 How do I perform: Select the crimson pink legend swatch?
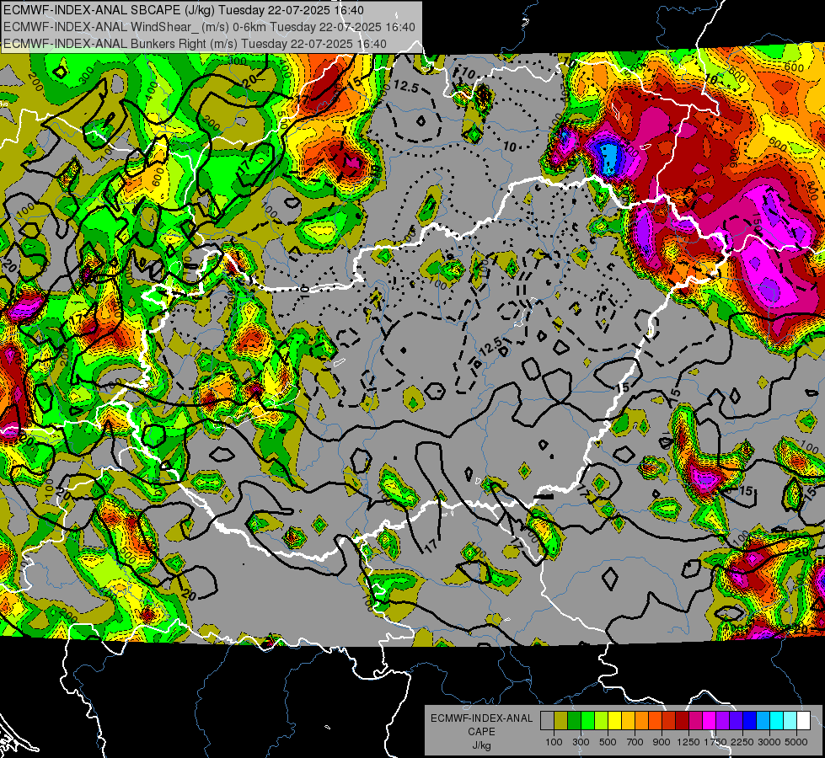click(x=695, y=721)
